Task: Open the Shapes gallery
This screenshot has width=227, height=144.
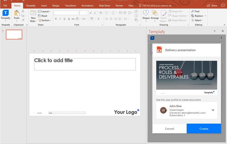Action: [146, 16]
